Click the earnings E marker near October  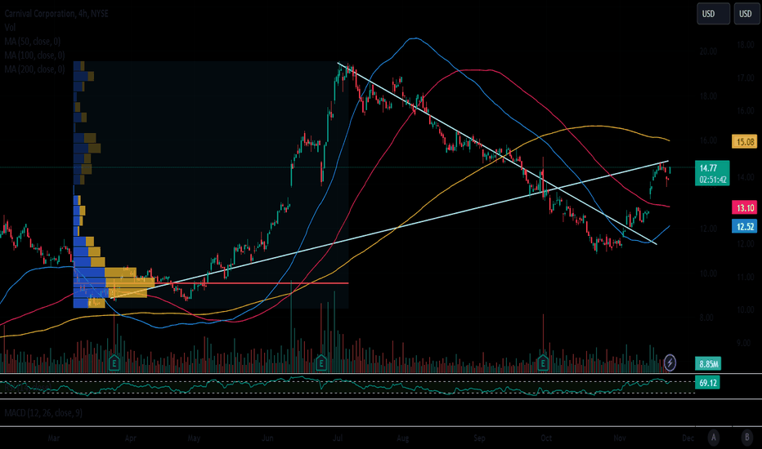tap(543, 362)
